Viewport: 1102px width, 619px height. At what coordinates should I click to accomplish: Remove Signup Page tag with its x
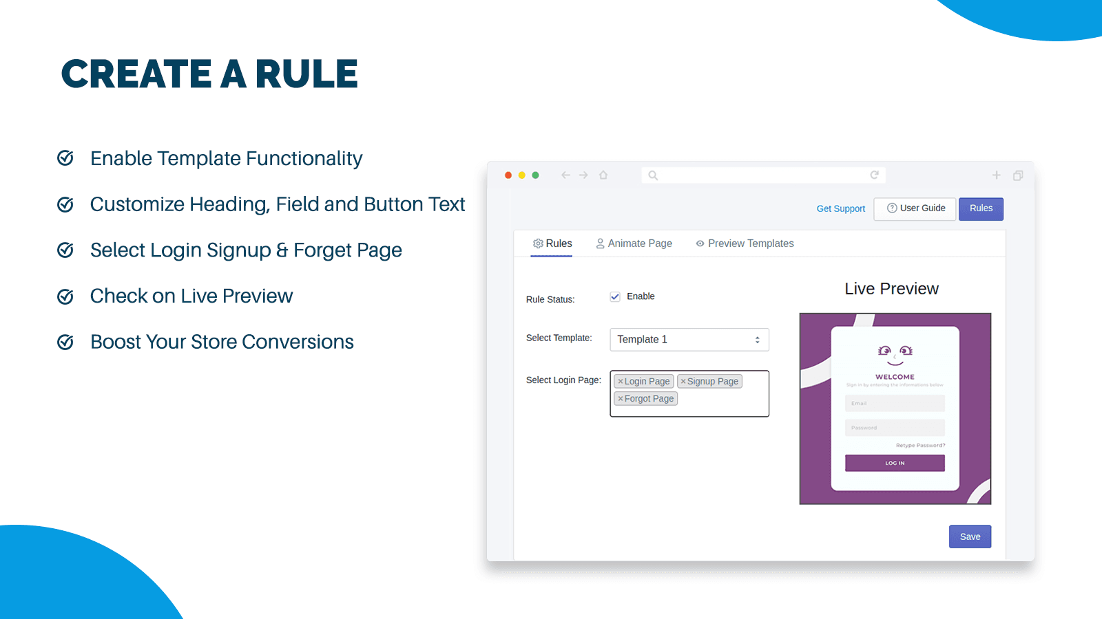click(x=683, y=382)
